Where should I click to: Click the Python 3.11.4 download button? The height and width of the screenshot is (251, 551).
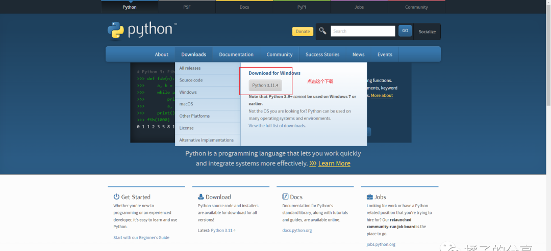(x=265, y=86)
